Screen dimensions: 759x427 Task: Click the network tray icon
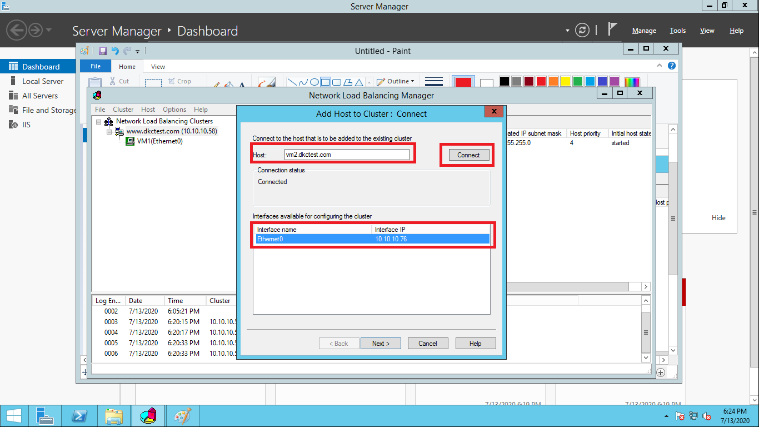(x=693, y=416)
